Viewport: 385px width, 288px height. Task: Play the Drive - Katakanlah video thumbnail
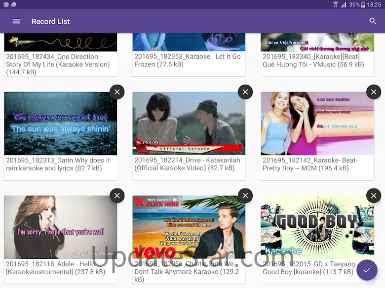tap(189, 124)
